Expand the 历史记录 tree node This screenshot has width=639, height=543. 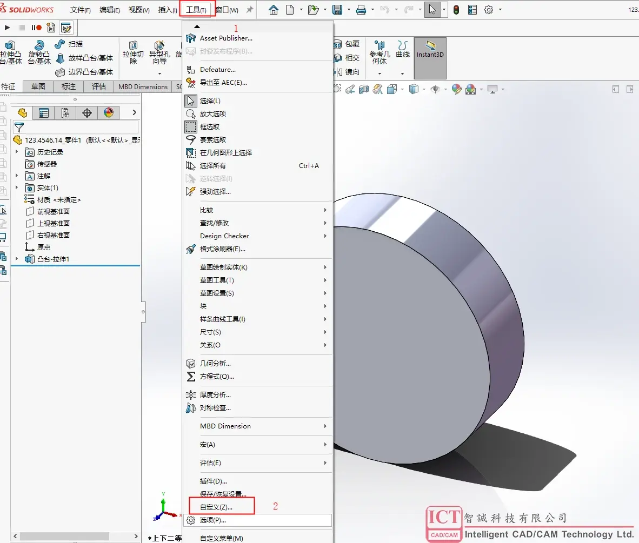click(17, 152)
